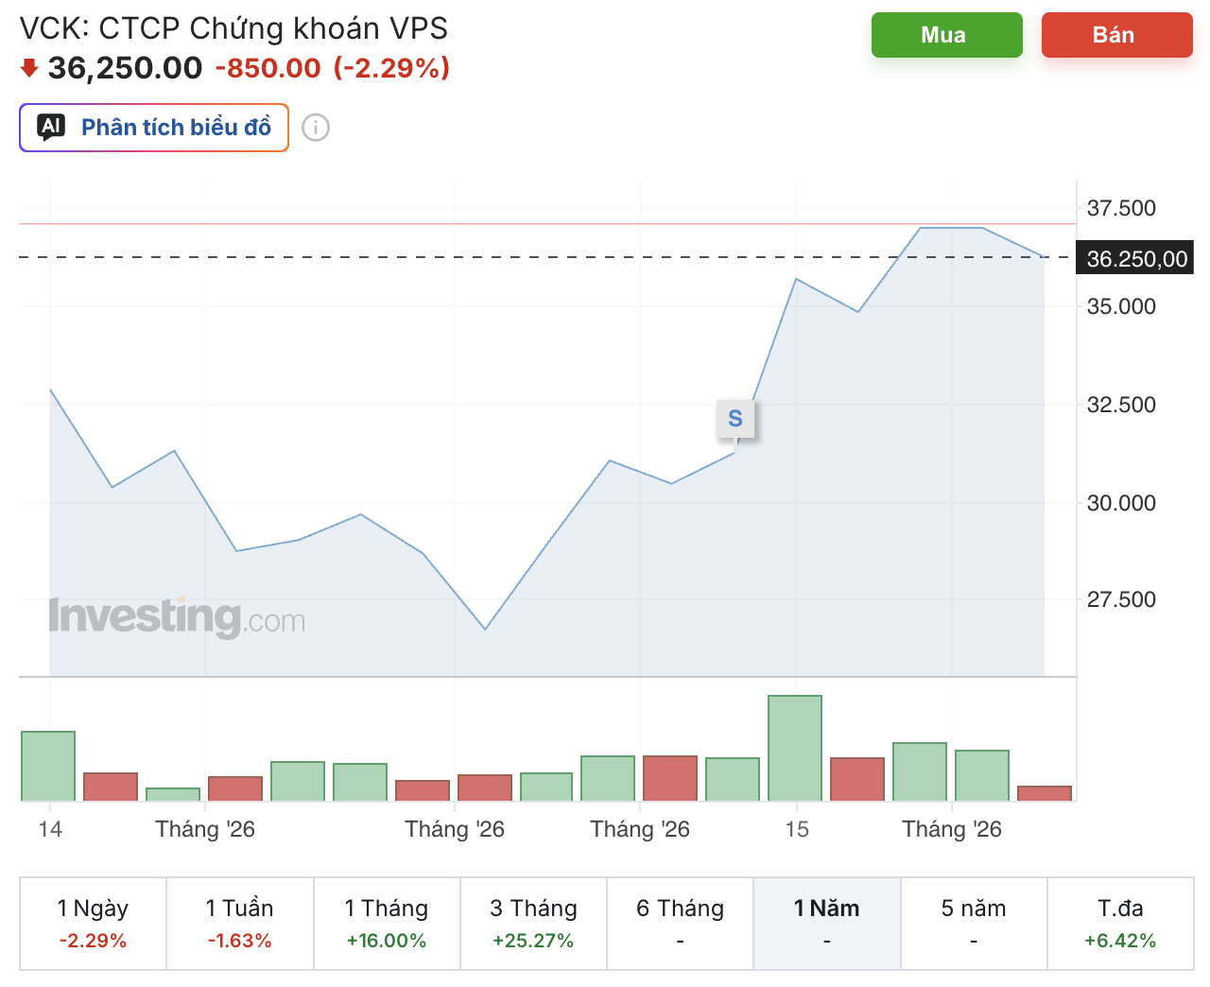Click the Investing.com watermark logo
Screen dimensions: 1210x987
pyautogui.click(x=177, y=617)
